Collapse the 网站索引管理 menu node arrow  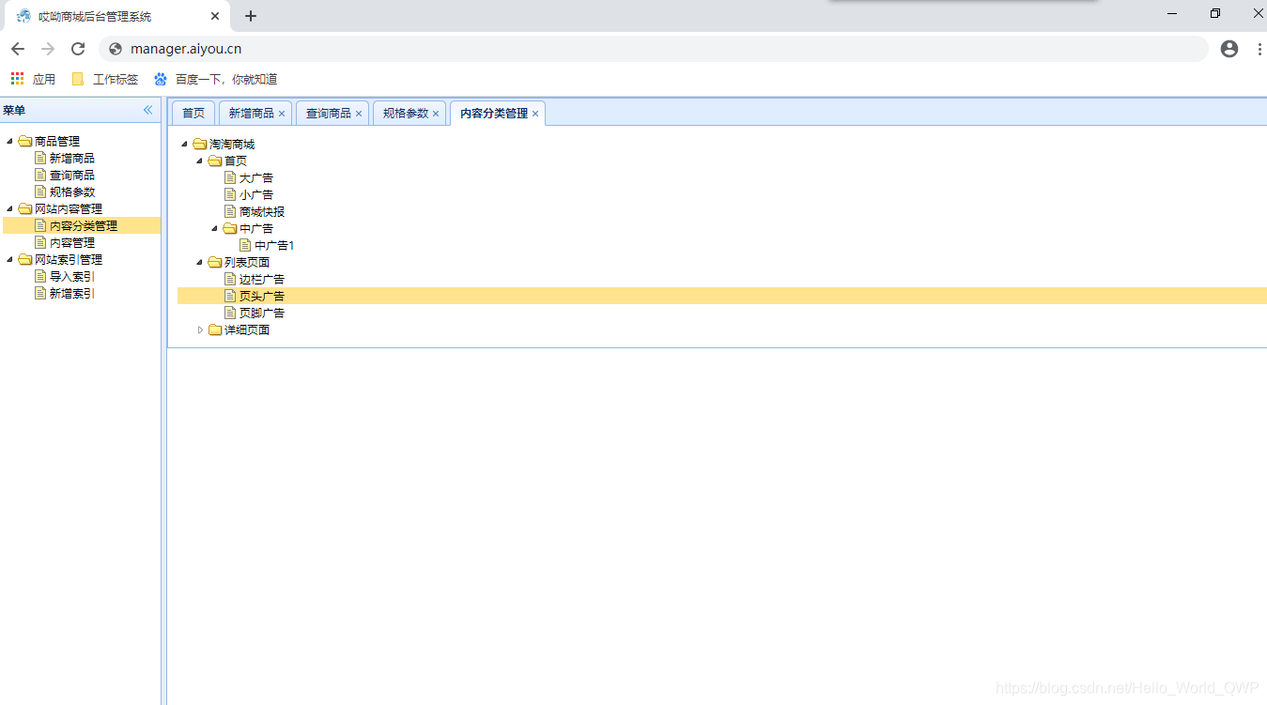click(10, 260)
